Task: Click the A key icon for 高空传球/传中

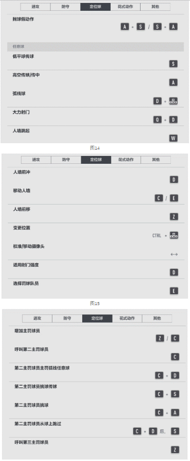Action: coord(173,82)
